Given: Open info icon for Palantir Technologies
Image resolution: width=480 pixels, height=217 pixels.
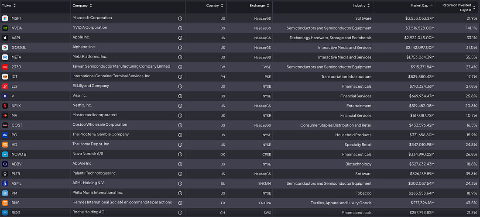Looking at the screenshot, I should 180,174.
